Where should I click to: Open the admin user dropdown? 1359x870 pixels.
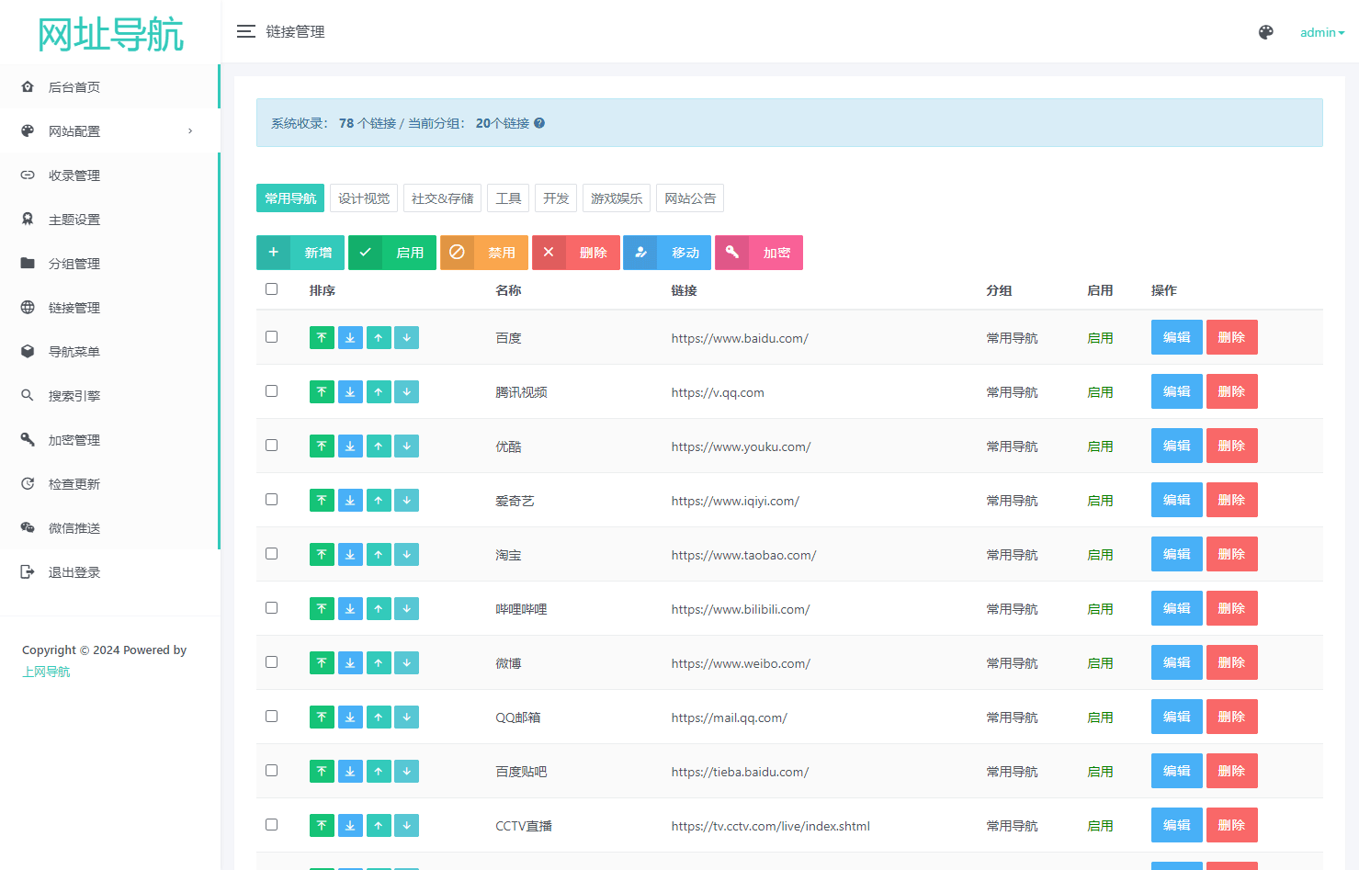click(x=1321, y=32)
